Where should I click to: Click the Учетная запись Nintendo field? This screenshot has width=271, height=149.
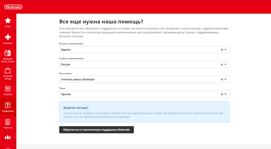tap(144, 79)
